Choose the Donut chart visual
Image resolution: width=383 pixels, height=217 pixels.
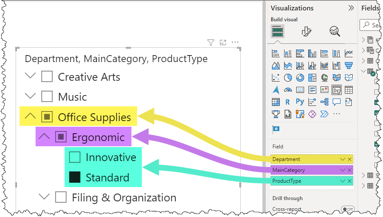coord(300,78)
